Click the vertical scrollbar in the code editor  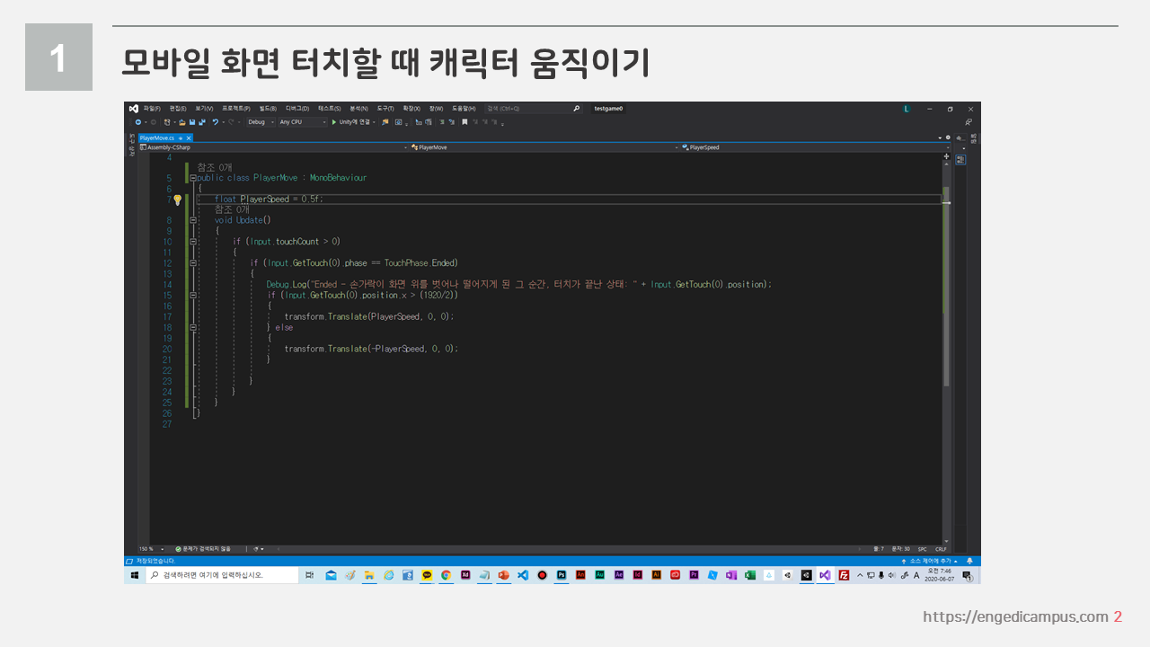946,288
